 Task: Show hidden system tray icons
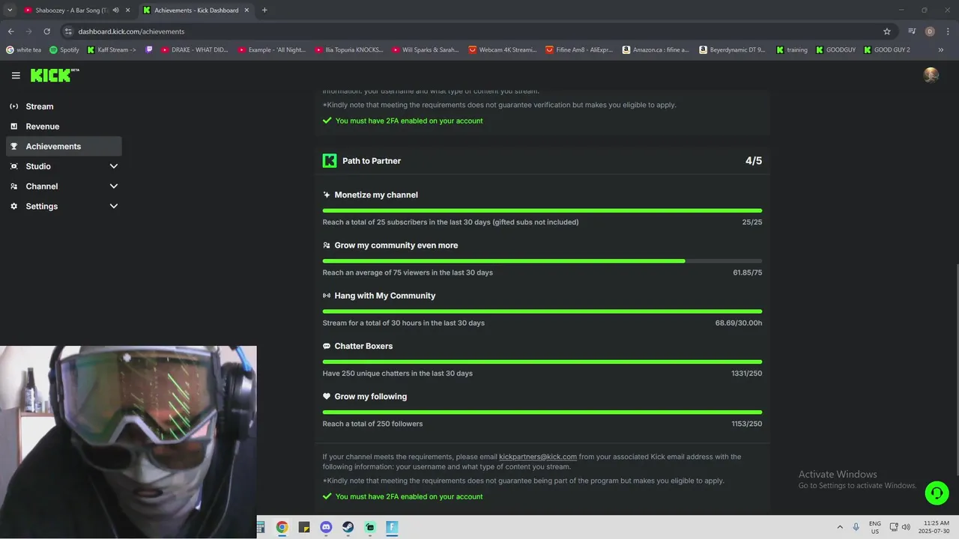click(x=840, y=527)
